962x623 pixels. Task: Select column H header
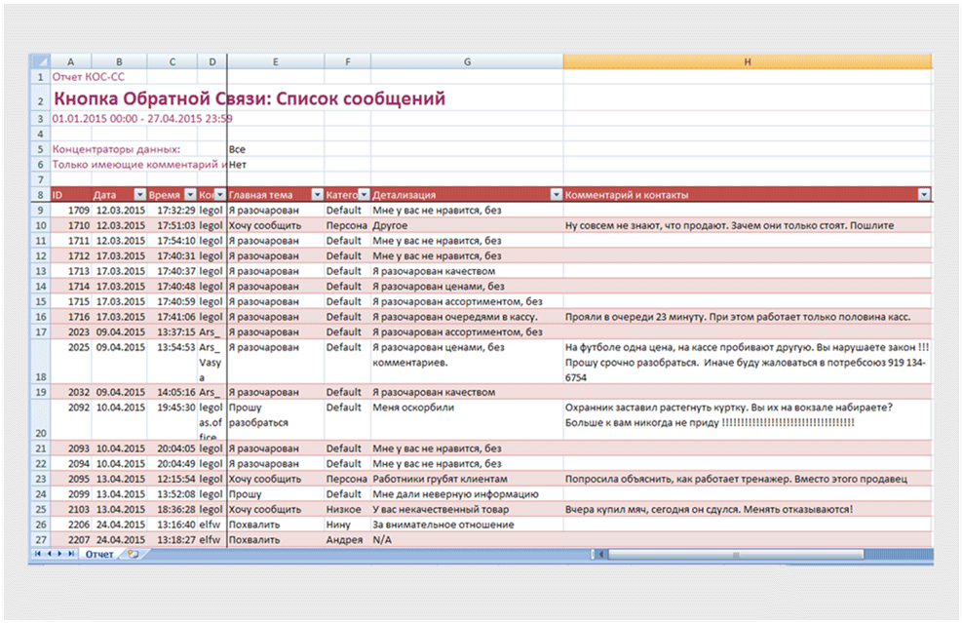tap(747, 61)
